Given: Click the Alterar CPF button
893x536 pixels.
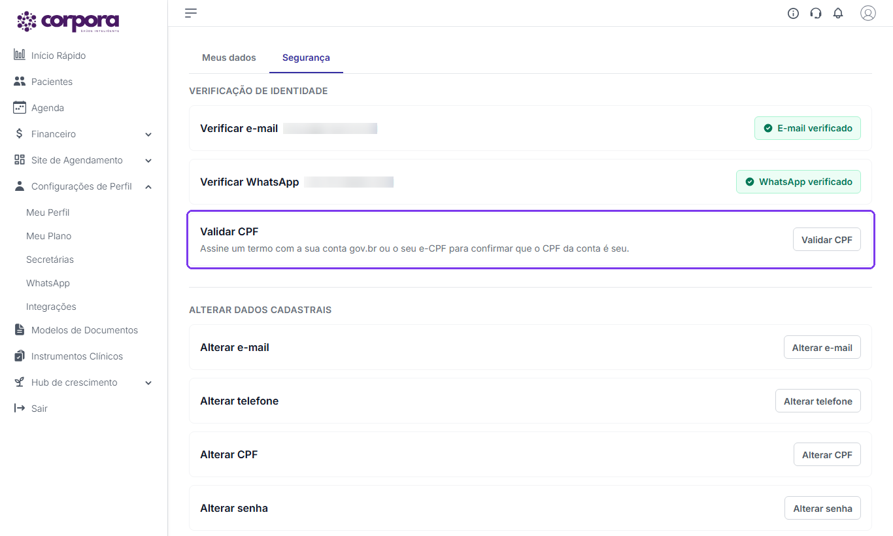Looking at the screenshot, I should click(827, 454).
